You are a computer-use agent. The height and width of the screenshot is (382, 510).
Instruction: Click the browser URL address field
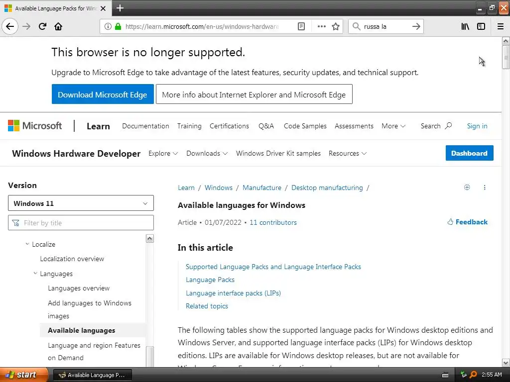point(202,26)
